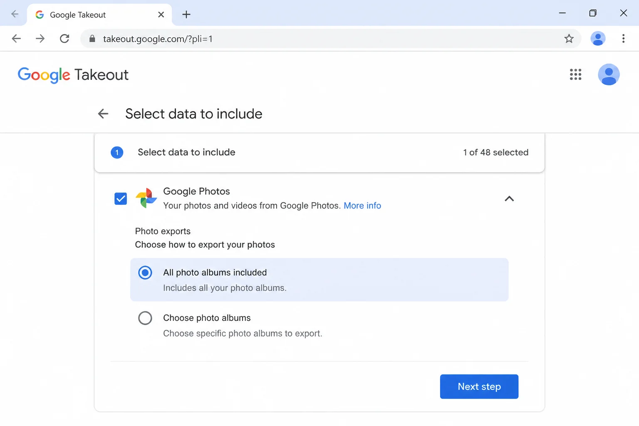The width and height of the screenshot is (639, 426).
Task: Click the browser back arrow button
Action: tap(16, 39)
